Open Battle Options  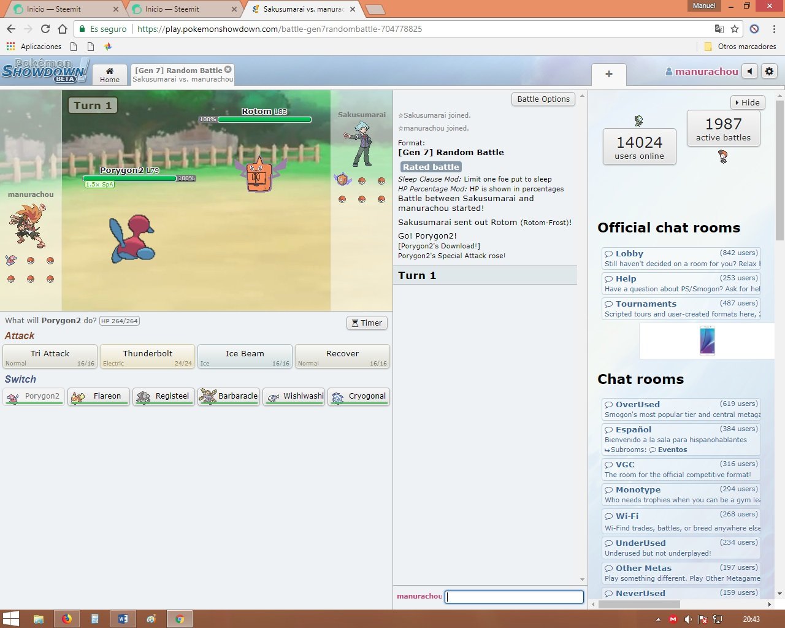pos(543,99)
